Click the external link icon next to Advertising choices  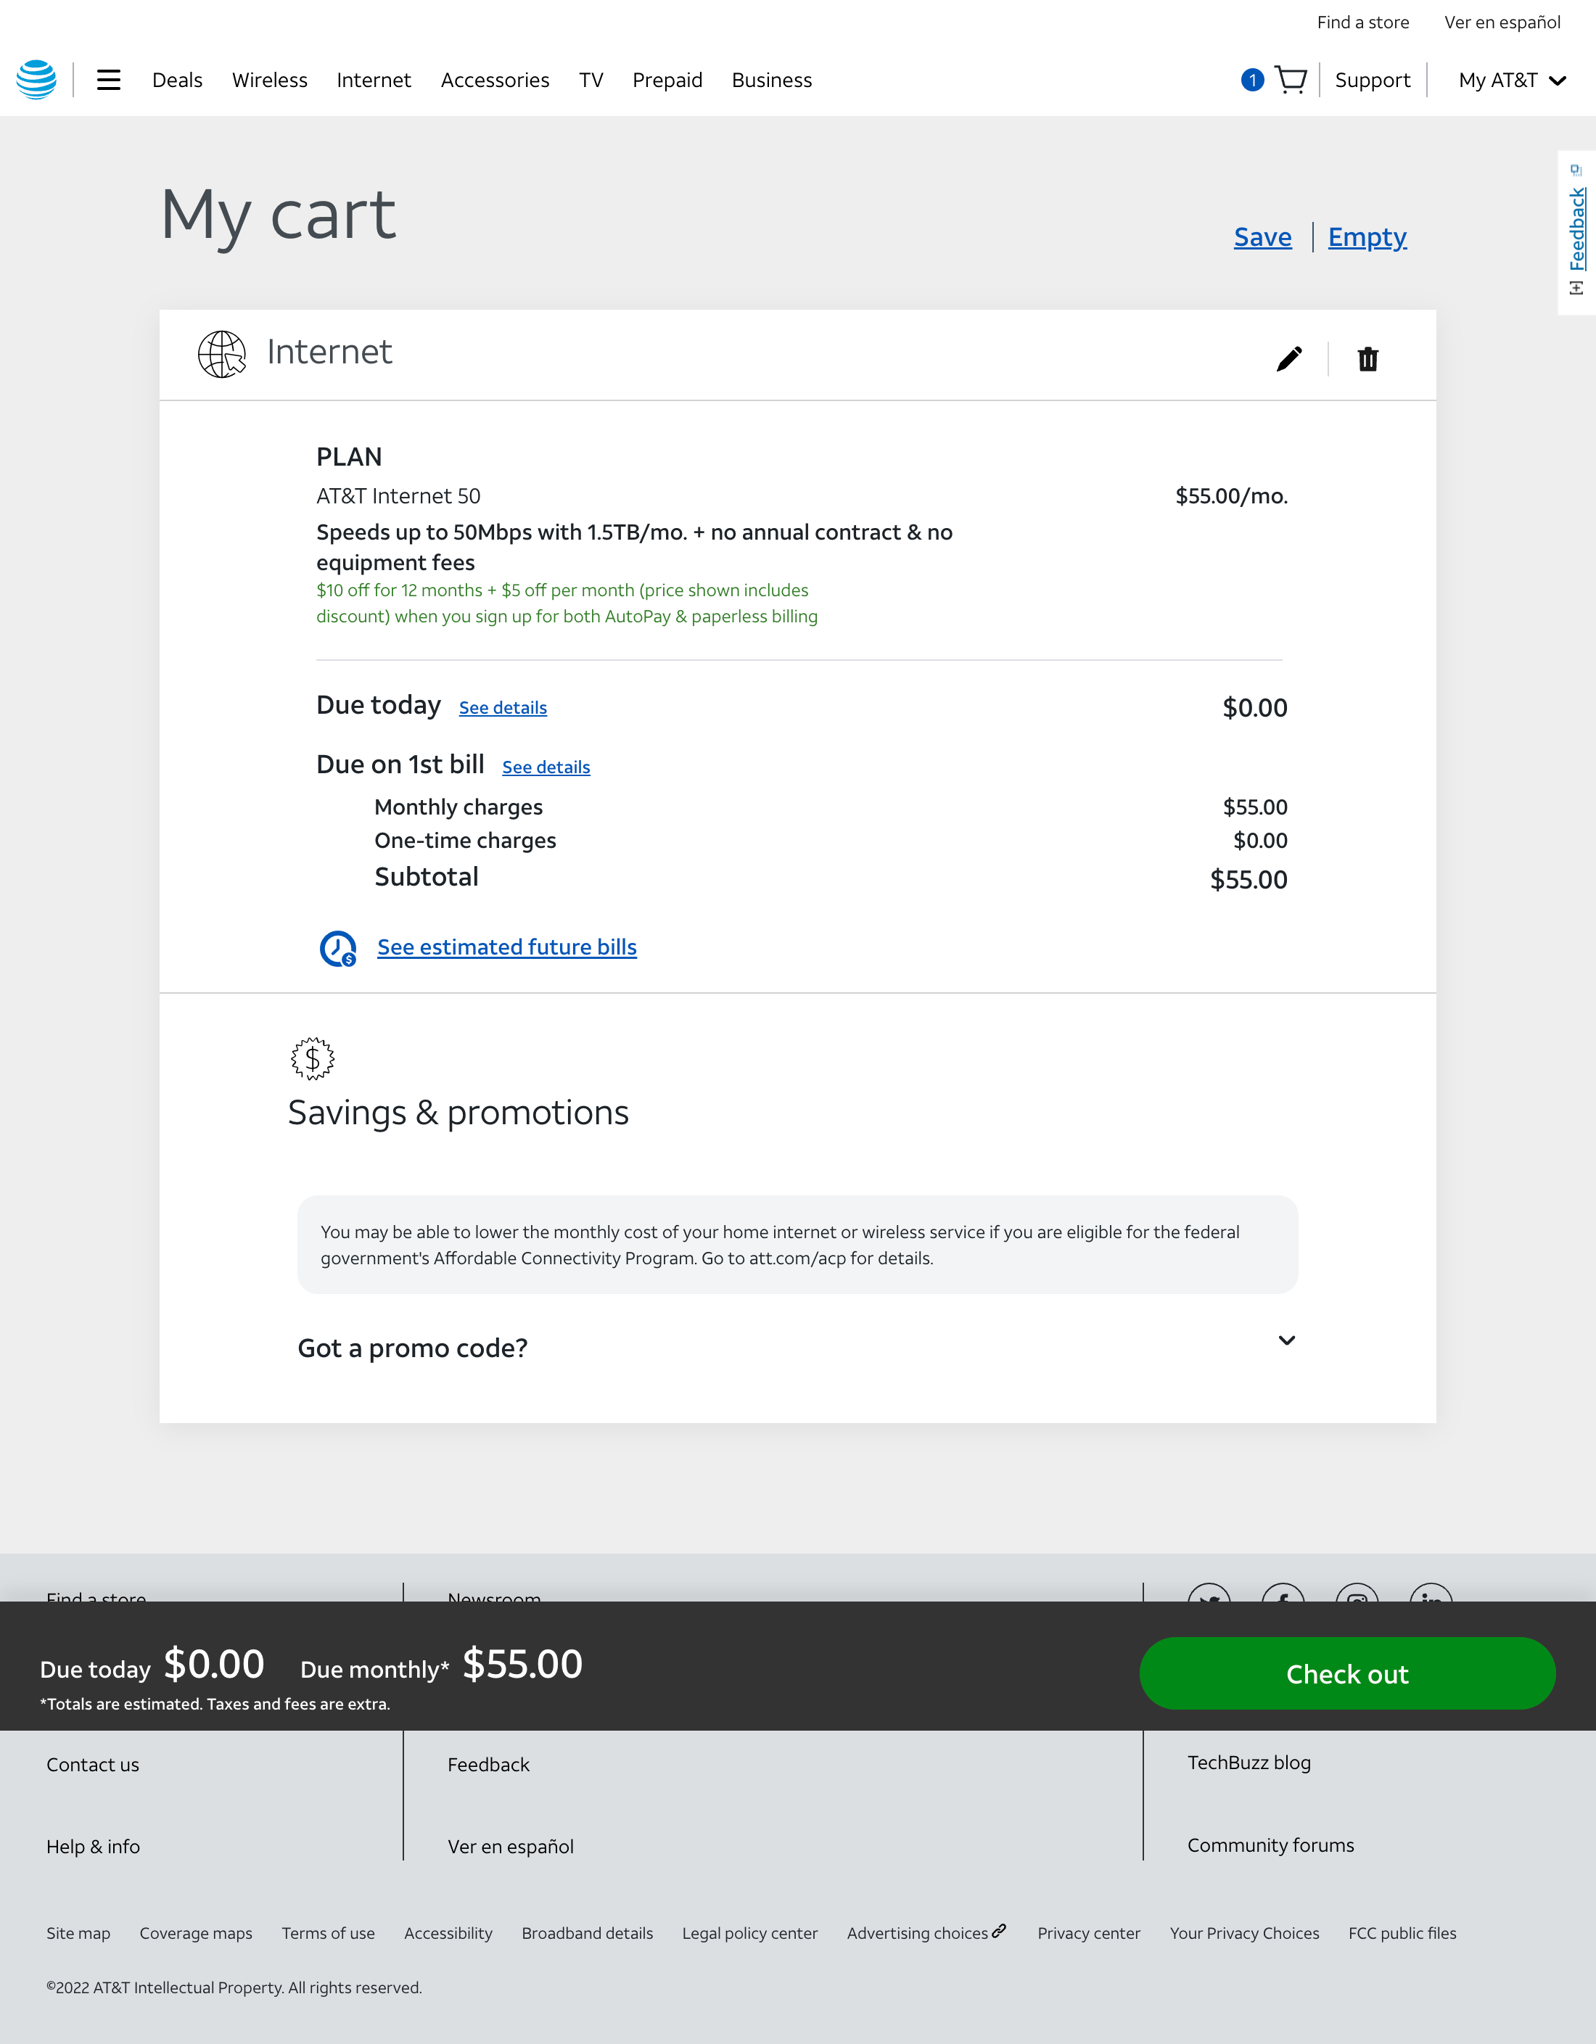1000,1932
